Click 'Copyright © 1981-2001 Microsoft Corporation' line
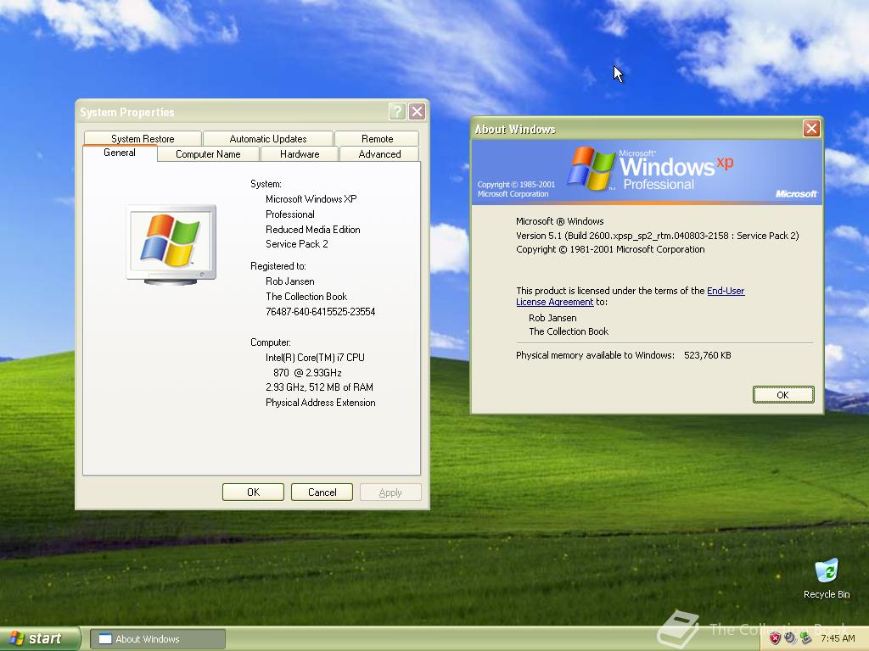The height and width of the screenshot is (651, 869). (x=610, y=250)
